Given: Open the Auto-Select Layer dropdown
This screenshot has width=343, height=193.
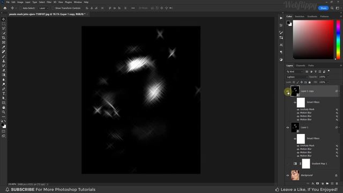Looking at the screenshot, I should click(x=43, y=8).
